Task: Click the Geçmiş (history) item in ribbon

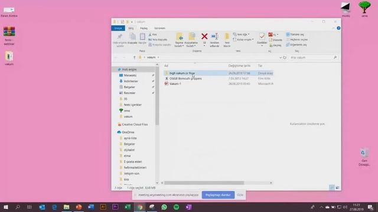Action: pos(275,45)
